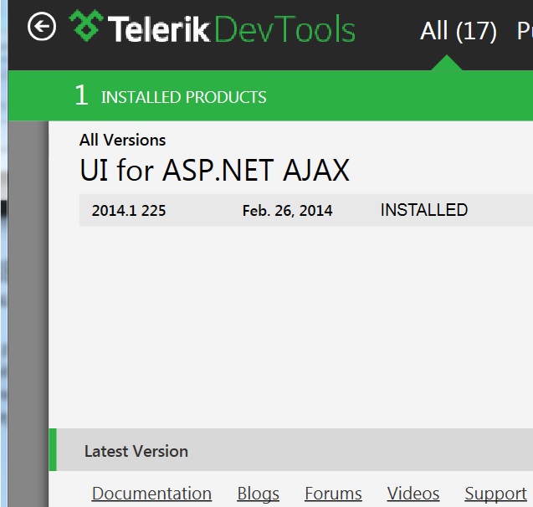The height and width of the screenshot is (507, 533).
Task: Click the All Versions label
Action: 122,140
